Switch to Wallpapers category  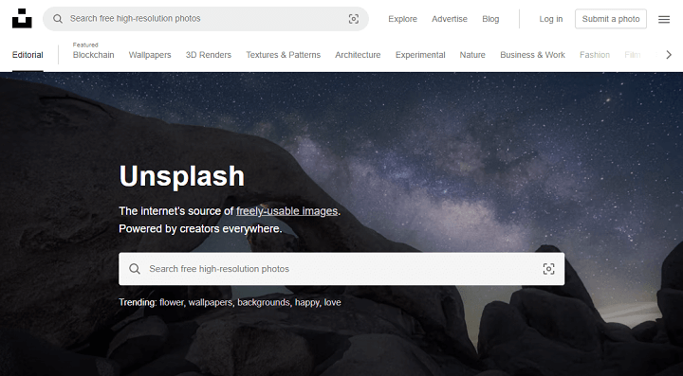pyautogui.click(x=150, y=55)
